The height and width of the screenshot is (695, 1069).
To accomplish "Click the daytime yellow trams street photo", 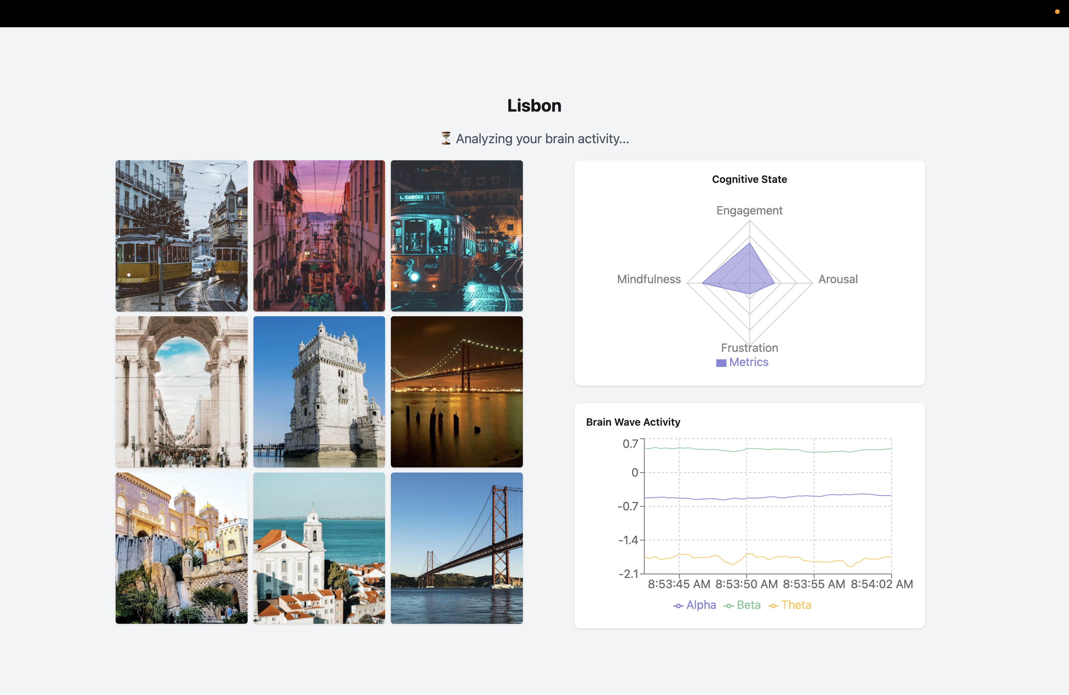I will click(181, 236).
